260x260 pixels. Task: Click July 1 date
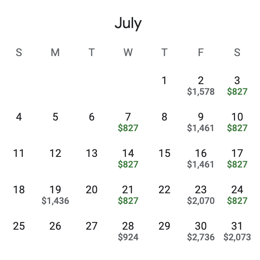(164, 81)
